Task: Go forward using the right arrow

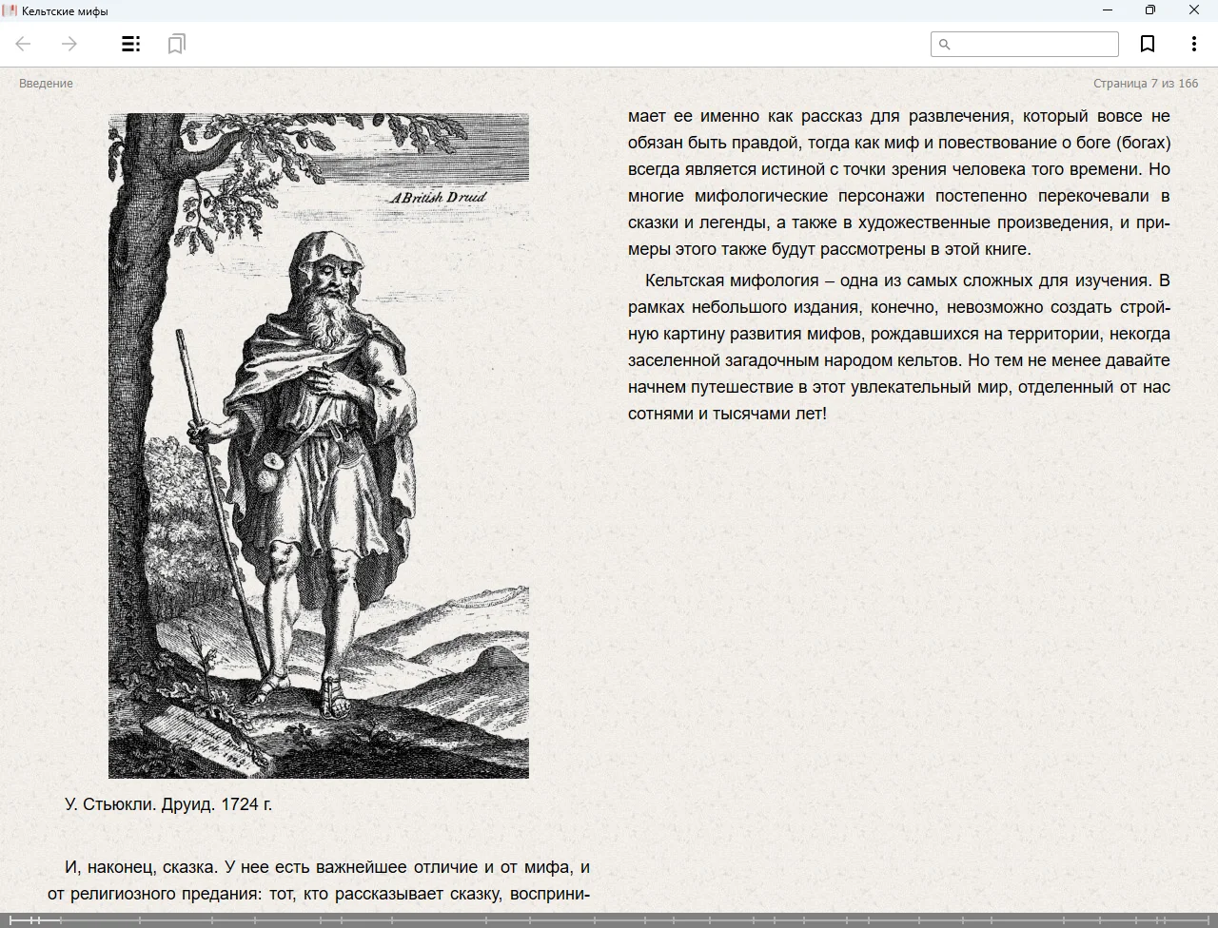Action: (69, 44)
